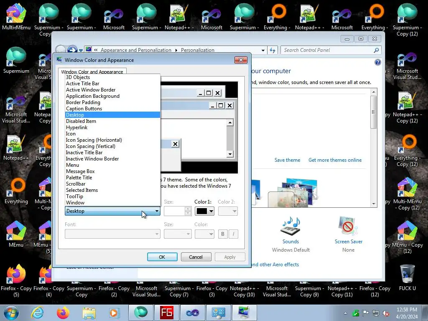Open Get more themes online link
This screenshot has height=321, width=428.
335,160
